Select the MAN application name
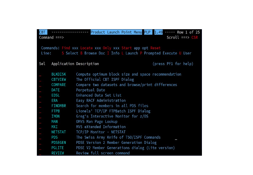This screenshot has height=175, width=253. [x=55, y=122]
